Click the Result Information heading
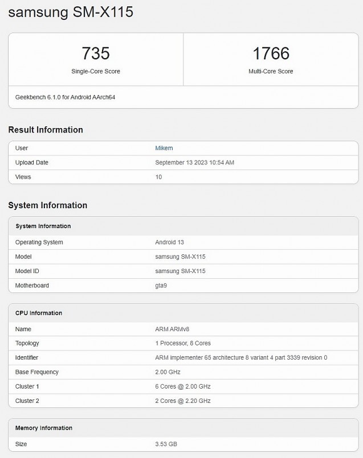Image resolution: width=363 pixels, height=458 pixels. tap(46, 130)
